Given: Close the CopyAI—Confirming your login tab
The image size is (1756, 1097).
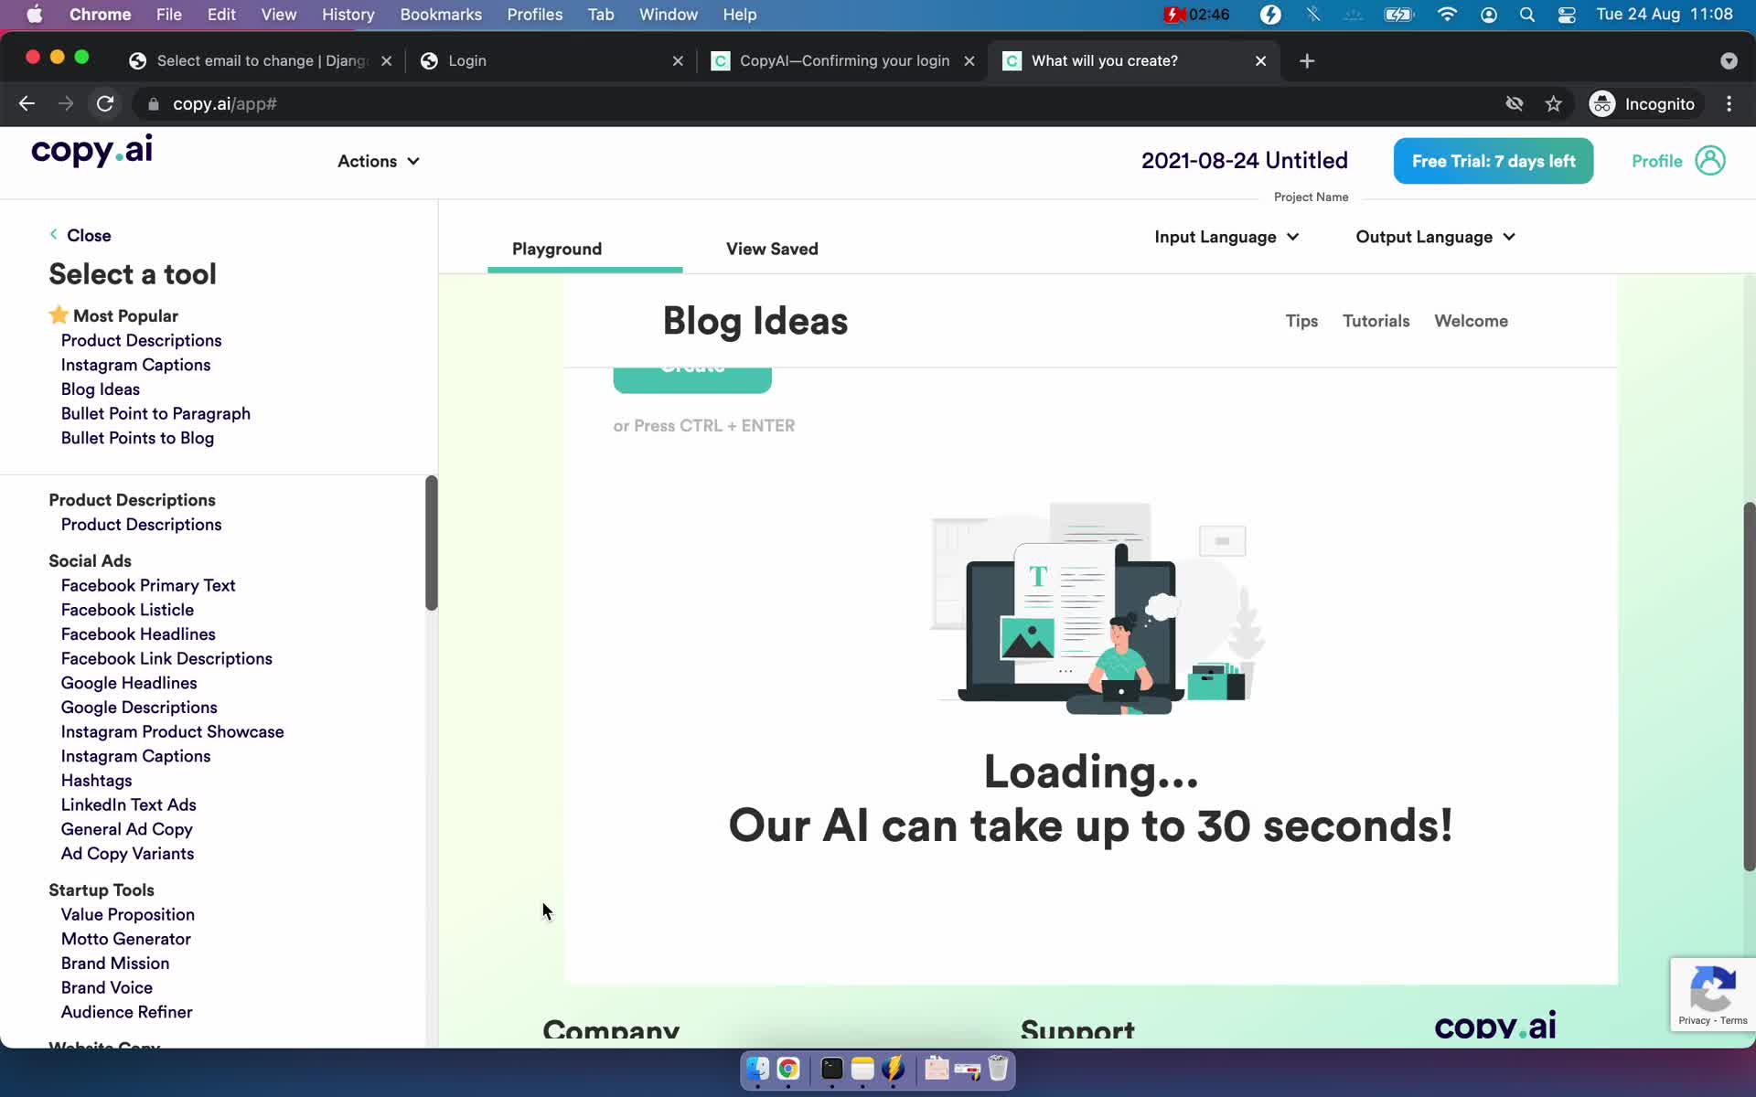Looking at the screenshot, I should [969, 61].
